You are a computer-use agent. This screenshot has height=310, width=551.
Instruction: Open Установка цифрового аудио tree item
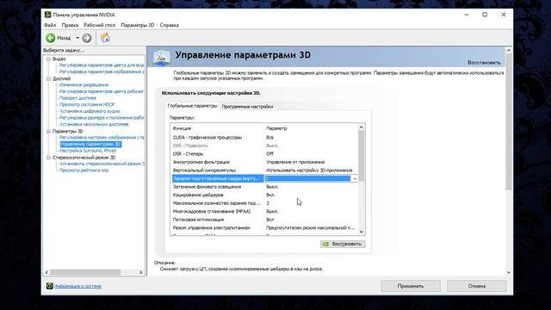pos(90,111)
